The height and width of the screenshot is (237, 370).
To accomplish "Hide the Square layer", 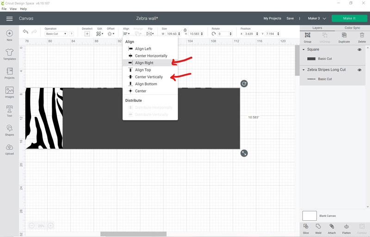I will (359, 50).
